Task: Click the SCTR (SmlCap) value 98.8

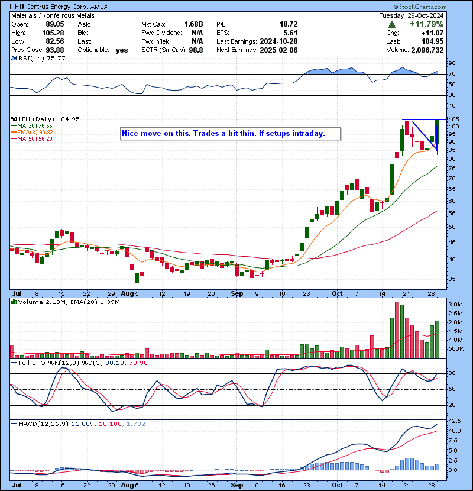Action: (x=196, y=50)
